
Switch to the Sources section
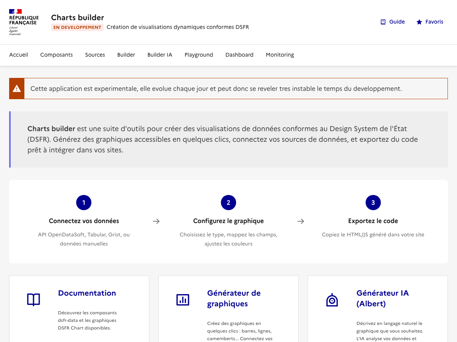[95, 55]
